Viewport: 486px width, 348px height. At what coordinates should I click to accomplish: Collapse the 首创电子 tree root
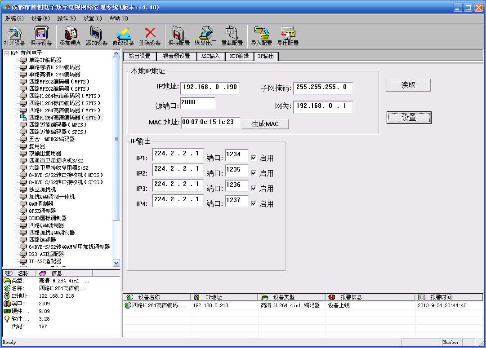point(6,53)
